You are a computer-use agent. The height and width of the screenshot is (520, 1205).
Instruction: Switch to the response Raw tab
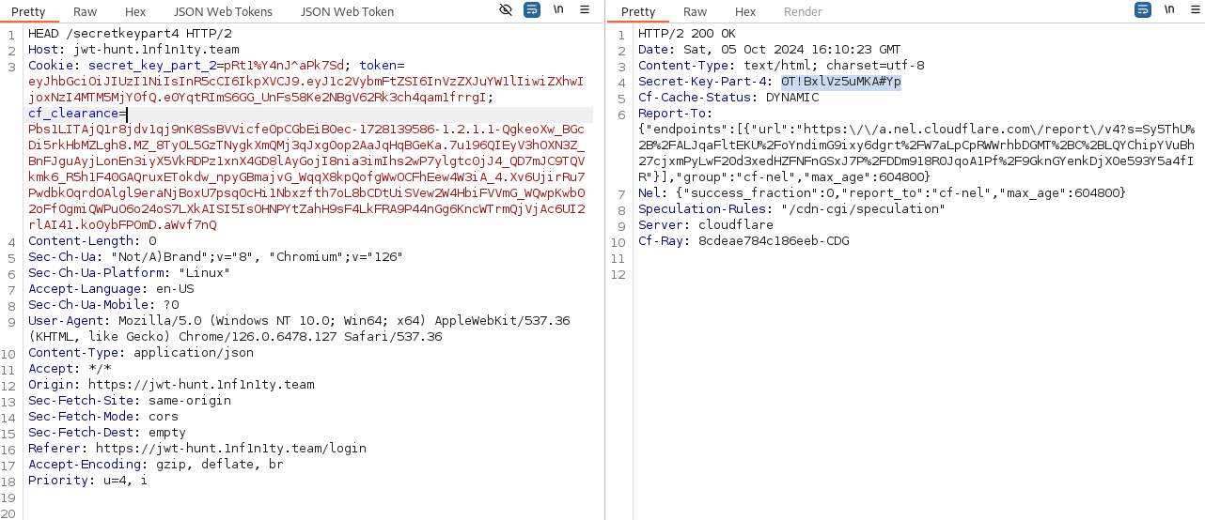pyautogui.click(x=695, y=12)
